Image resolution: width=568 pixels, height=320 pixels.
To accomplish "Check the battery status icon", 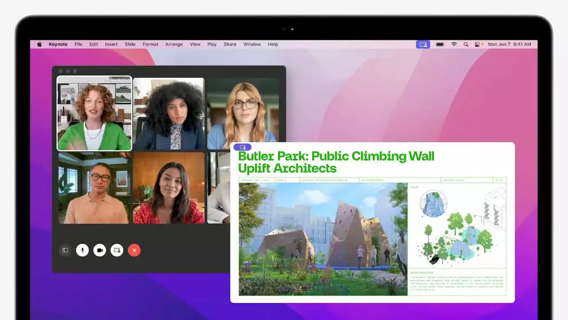I will pos(440,44).
